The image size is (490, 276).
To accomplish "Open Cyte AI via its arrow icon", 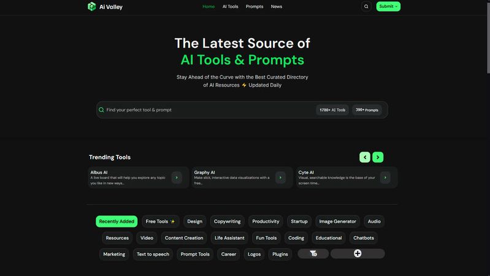I will [x=385, y=177].
